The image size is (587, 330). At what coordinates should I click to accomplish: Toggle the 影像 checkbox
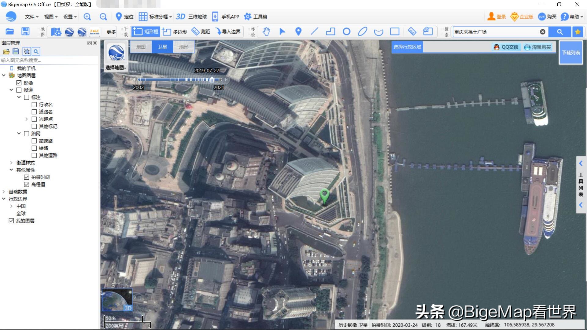pos(19,83)
